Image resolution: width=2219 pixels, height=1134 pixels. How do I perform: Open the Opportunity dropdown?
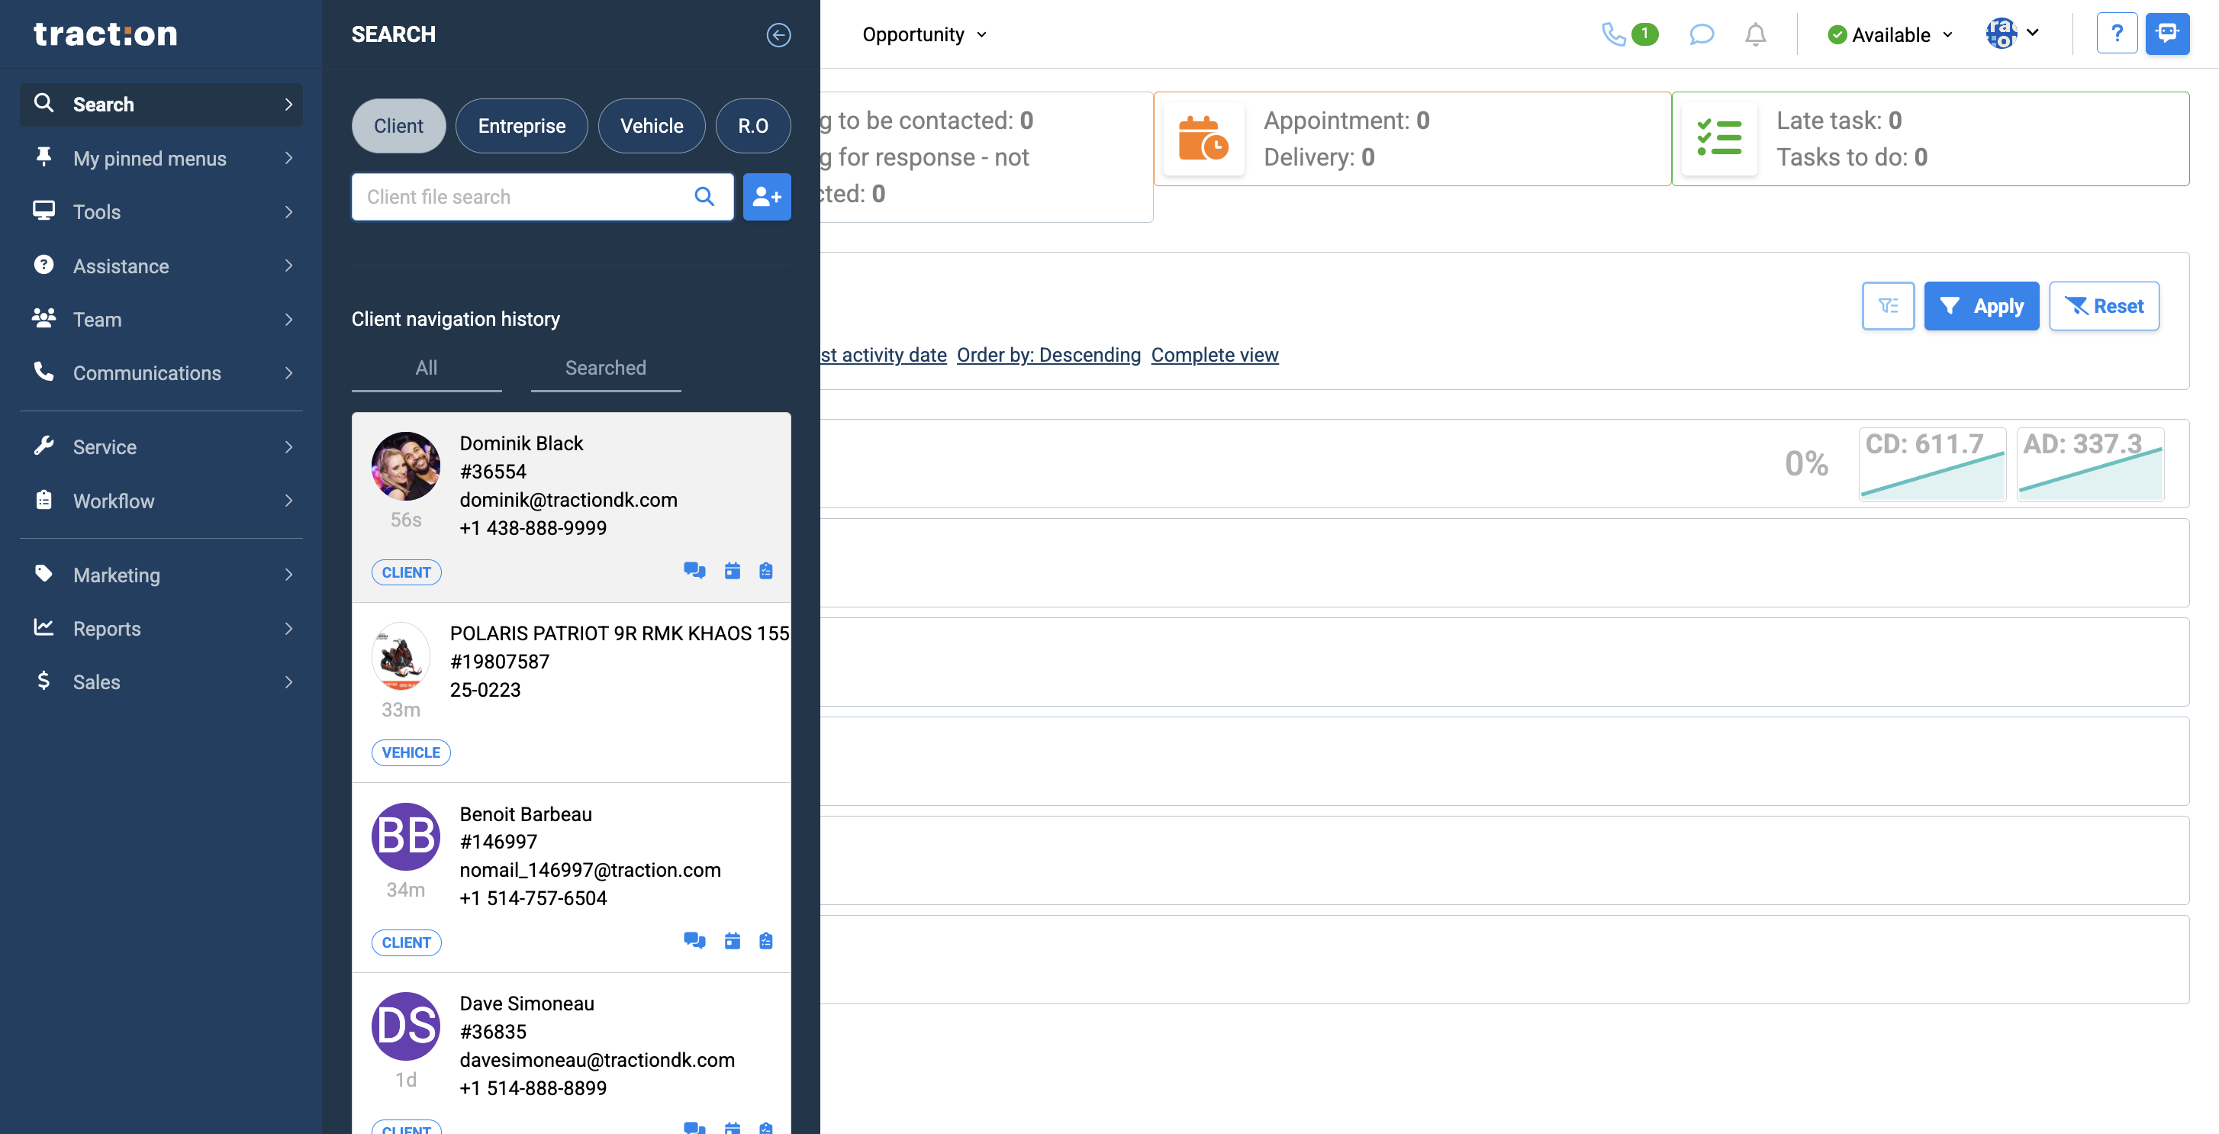click(923, 34)
